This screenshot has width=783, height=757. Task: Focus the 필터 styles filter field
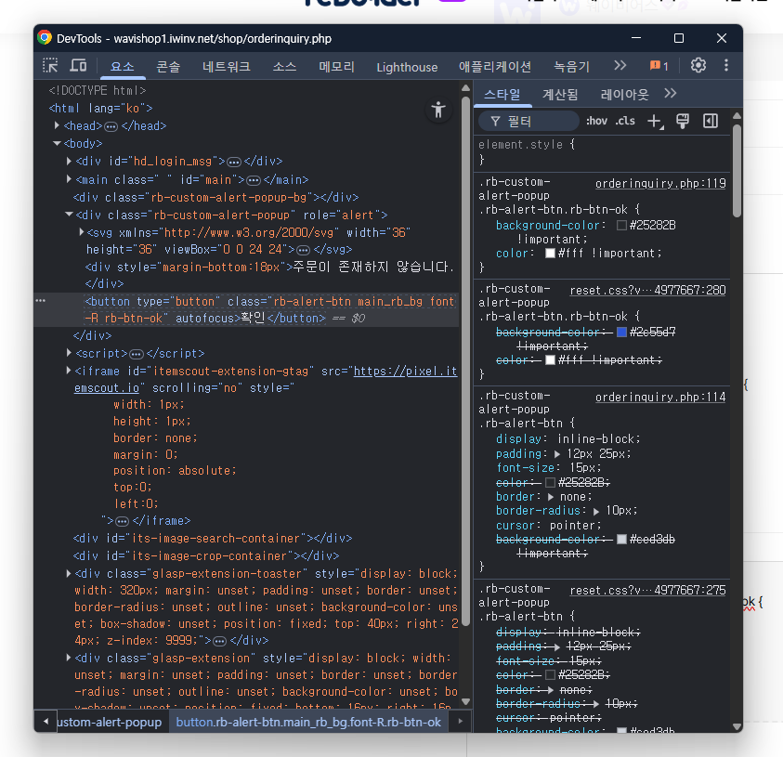pyautogui.click(x=529, y=121)
